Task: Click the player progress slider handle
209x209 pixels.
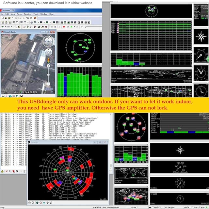Action: point(86,27)
